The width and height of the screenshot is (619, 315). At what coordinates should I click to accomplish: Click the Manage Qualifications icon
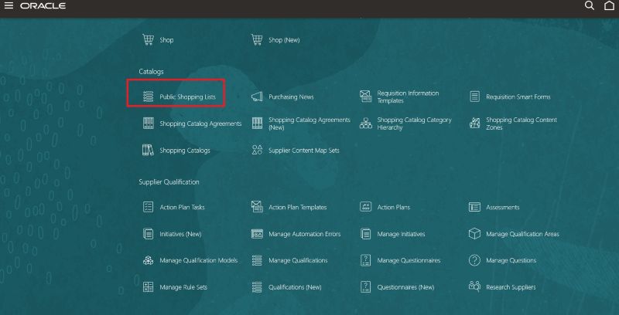(257, 260)
